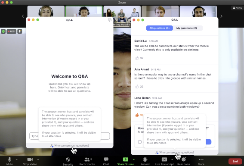Select the first participant's video thumbnail with headphones
The height and width of the screenshot is (166, 244).
pos(46,11)
